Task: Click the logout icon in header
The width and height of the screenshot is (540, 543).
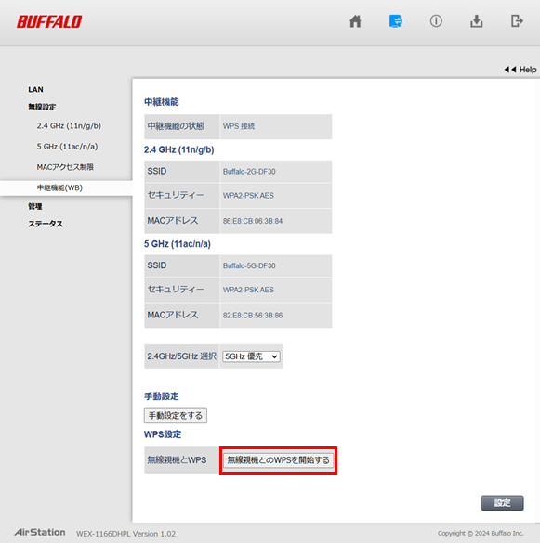Action: (x=517, y=21)
